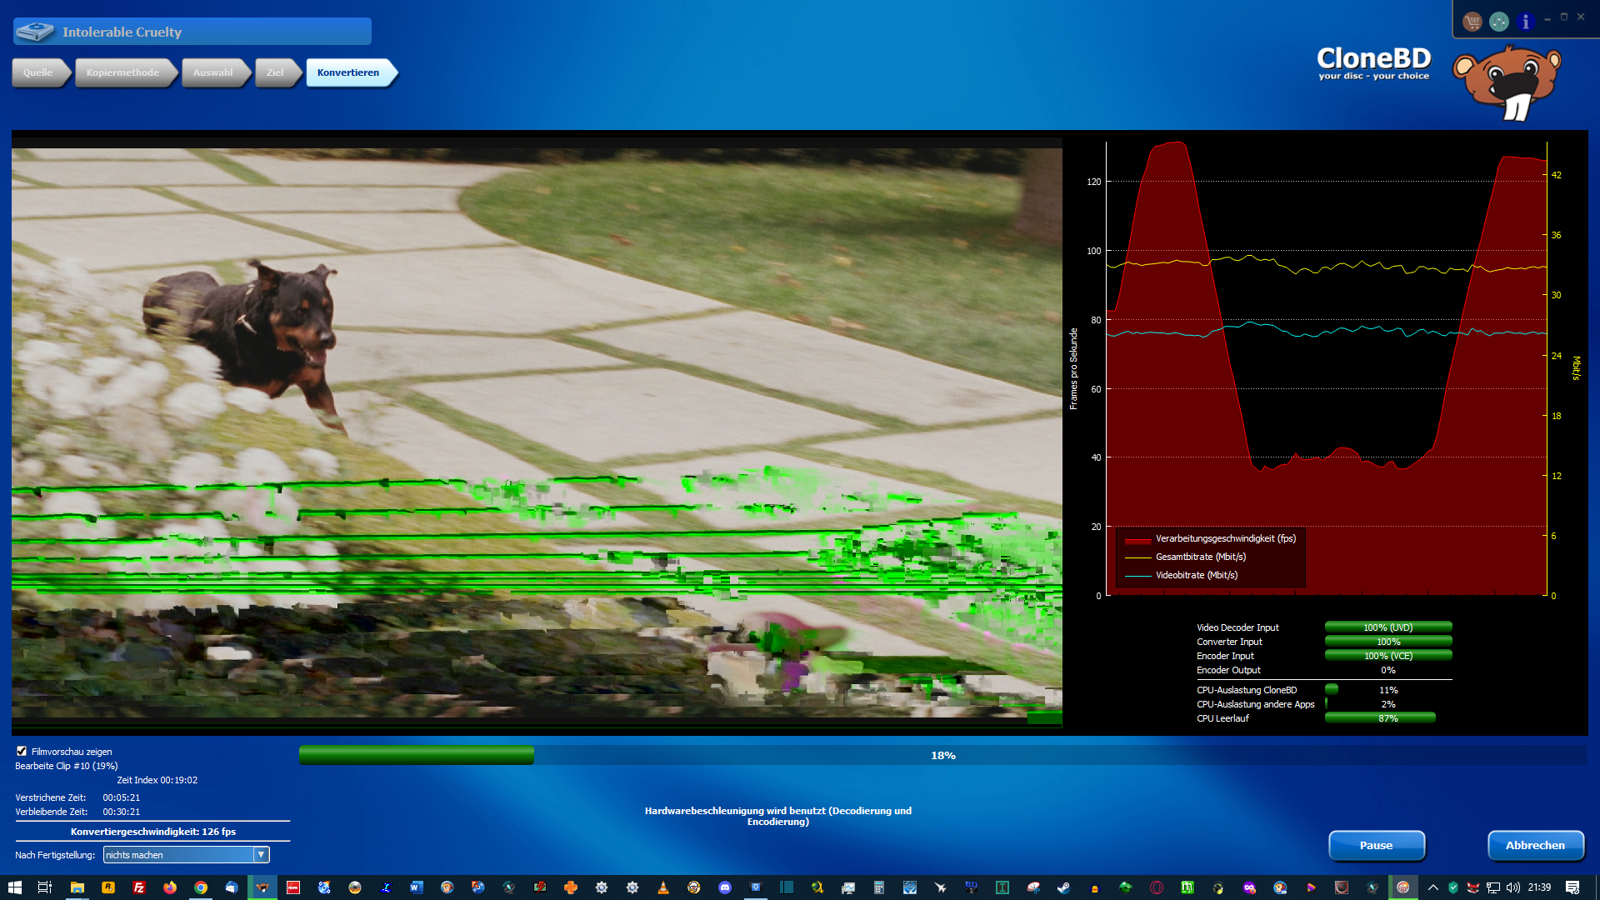
Task: Click the disc icon beside the title
Action: pyautogui.click(x=35, y=32)
